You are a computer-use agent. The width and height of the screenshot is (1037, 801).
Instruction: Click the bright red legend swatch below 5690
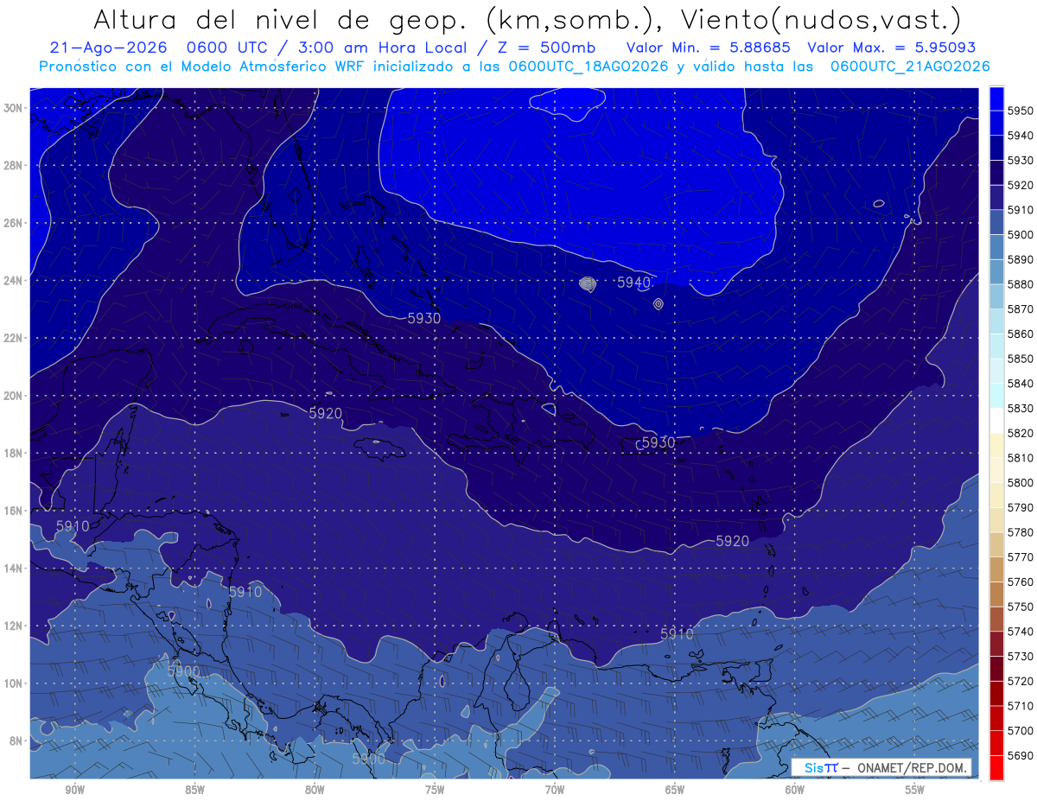tap(996, 767)
